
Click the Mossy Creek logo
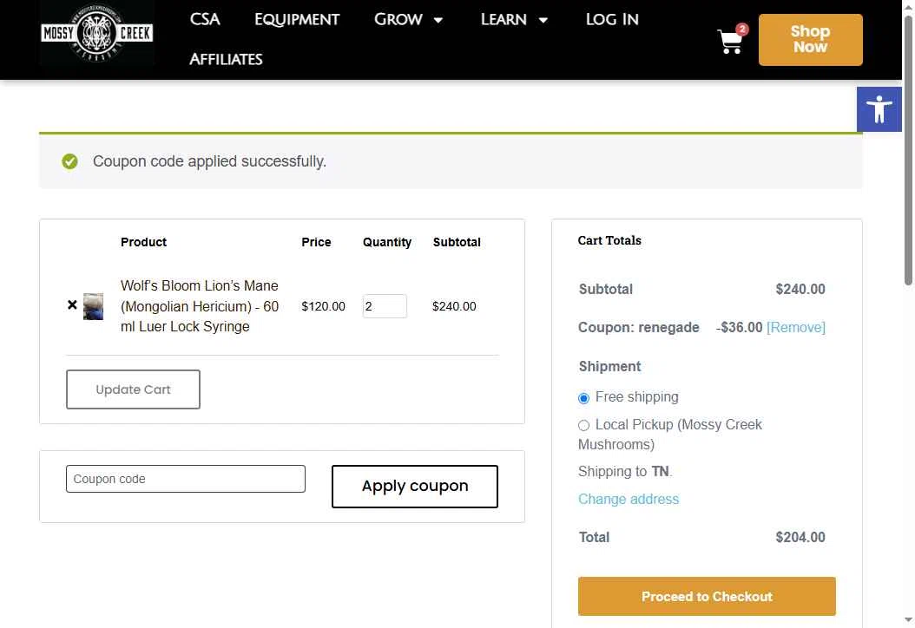click(x=97, y=33)
